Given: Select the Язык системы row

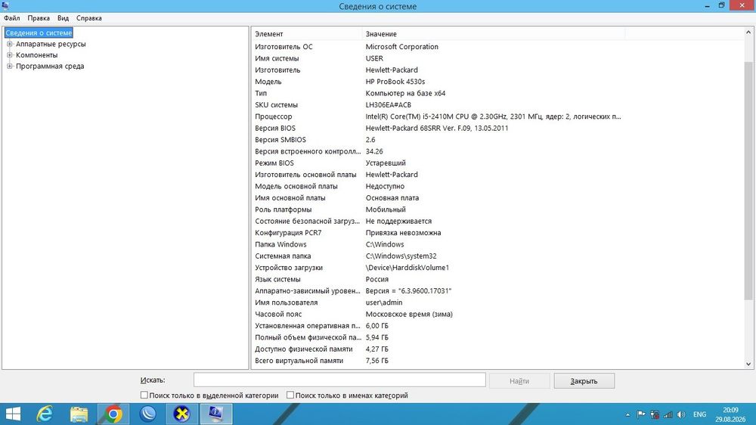Looking at the screenshot, I should [438, 279].
